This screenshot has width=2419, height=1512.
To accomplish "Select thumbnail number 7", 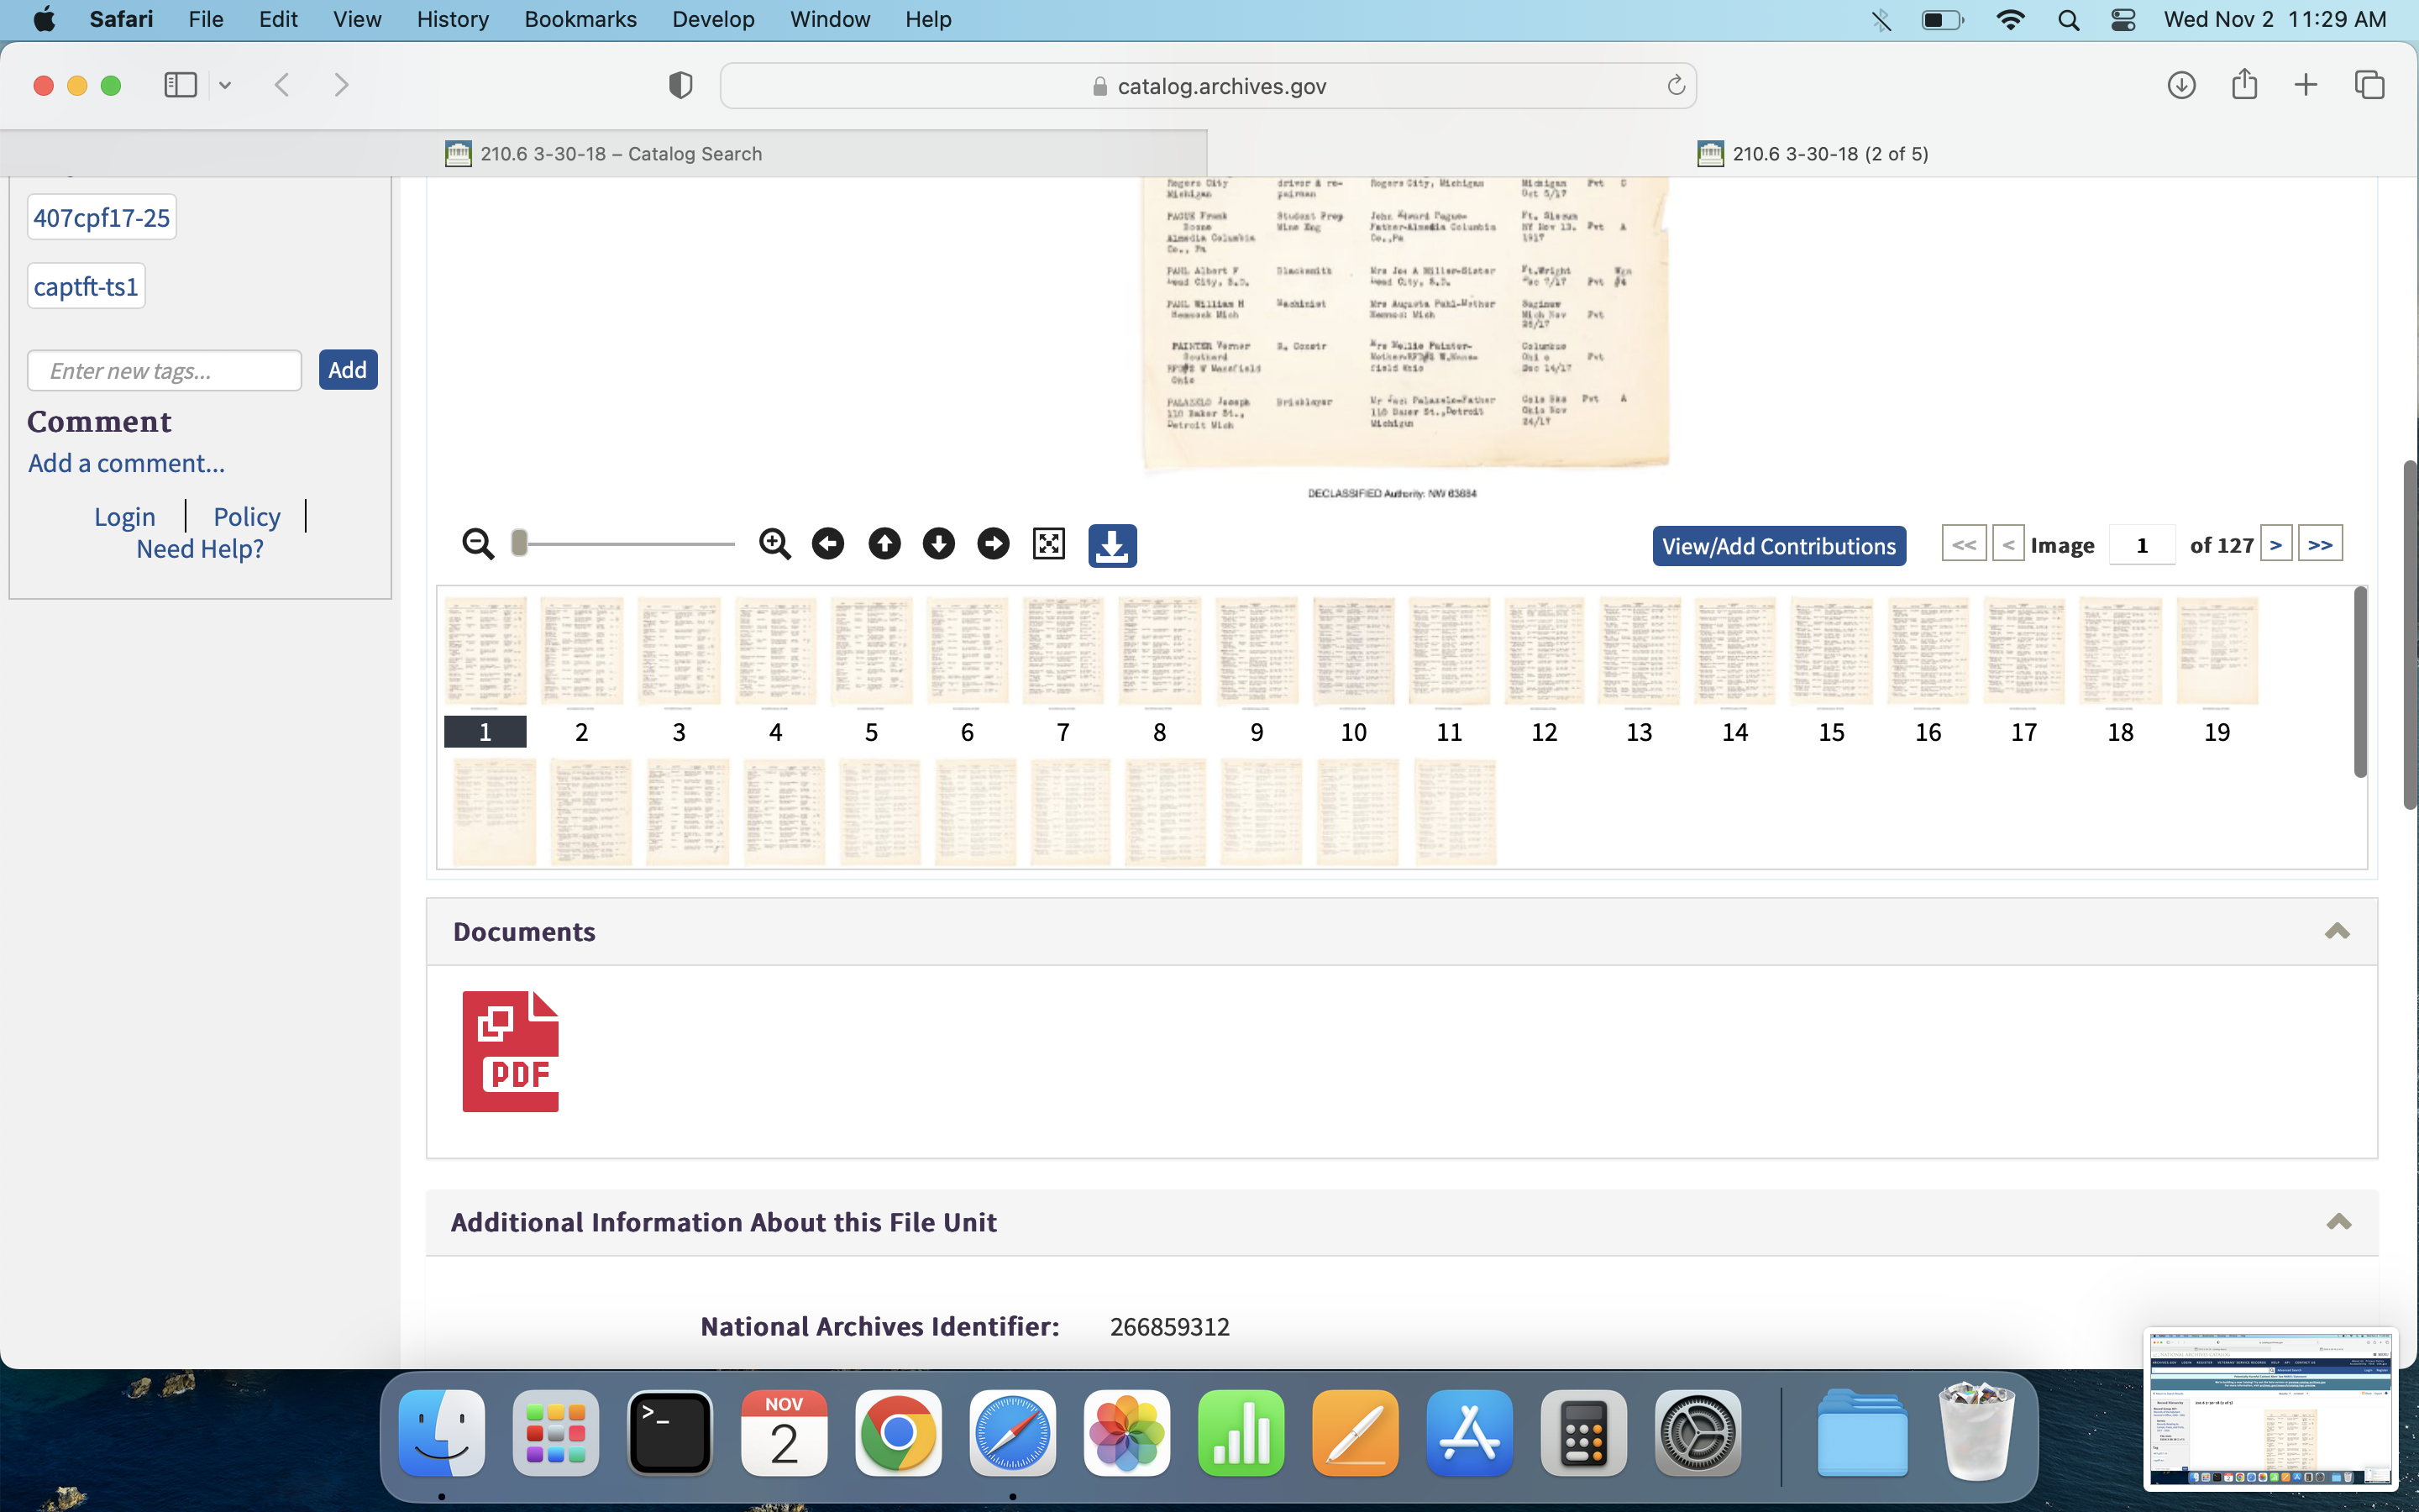I will tap(1063, 652).
